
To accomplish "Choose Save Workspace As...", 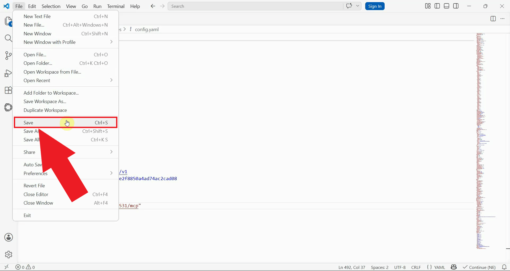I will pos(66,101).
